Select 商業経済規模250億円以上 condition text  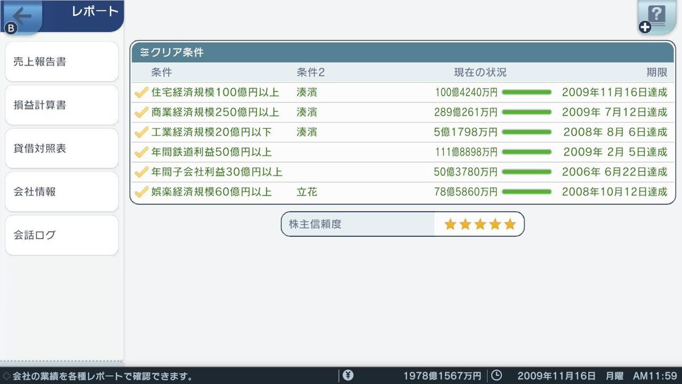[215, 112]
